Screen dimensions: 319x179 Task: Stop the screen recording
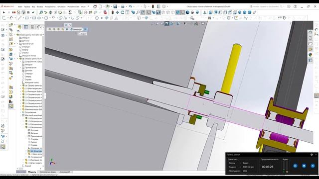coord(304,166)
